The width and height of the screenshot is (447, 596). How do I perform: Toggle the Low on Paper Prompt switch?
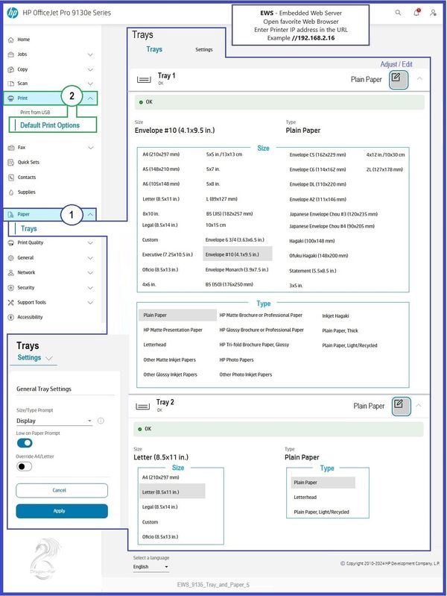[x=25, y=443]
